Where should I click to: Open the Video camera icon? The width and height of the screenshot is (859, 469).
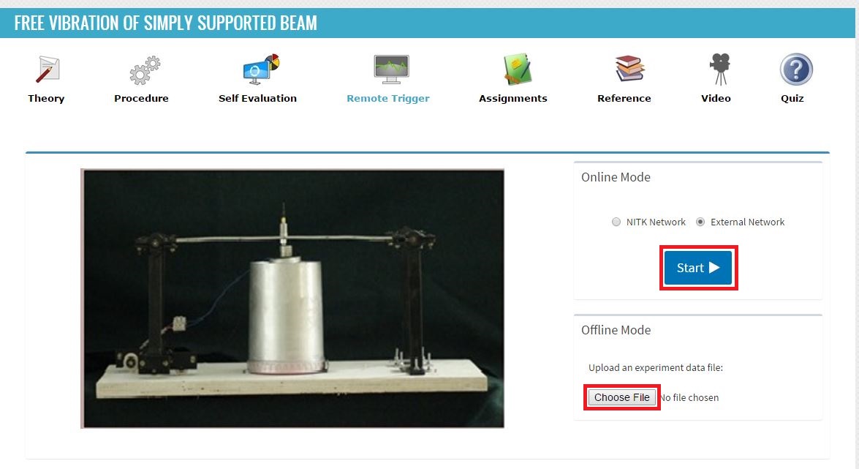pyautogui.click(x=720, y=69)
